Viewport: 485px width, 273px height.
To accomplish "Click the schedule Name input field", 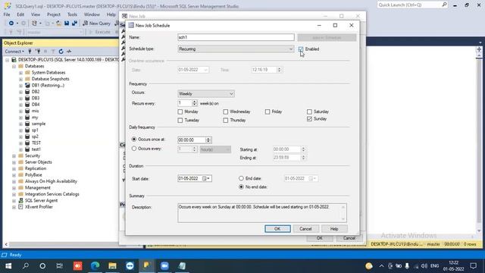I will coord(236,37).
